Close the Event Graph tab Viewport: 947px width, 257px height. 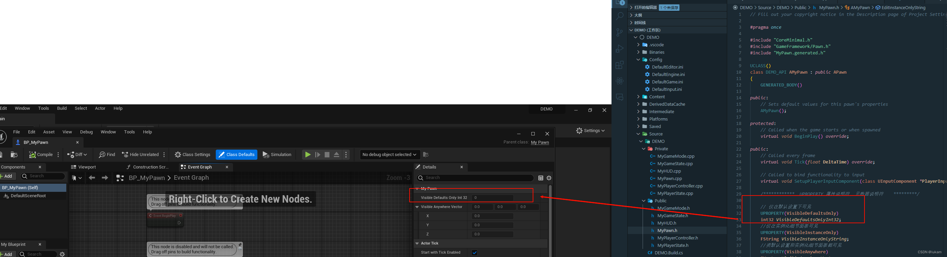(x=227, y=167)
